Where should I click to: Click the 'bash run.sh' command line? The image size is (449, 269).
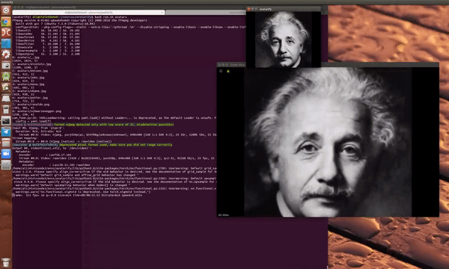70,17
